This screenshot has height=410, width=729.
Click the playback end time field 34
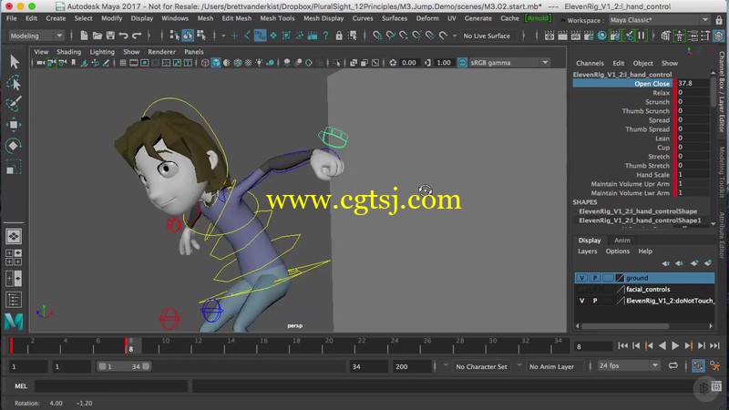point(369,366)
